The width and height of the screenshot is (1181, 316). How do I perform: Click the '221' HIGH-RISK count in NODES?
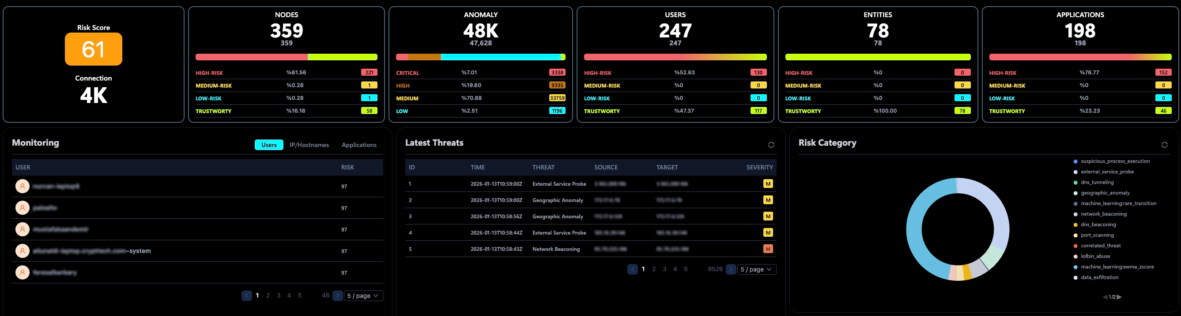(x=369, y=73)
